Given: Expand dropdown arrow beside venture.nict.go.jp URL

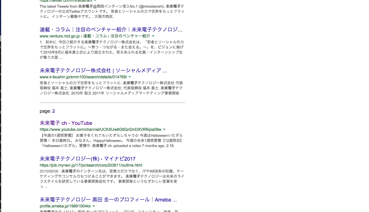Looking at the screenshot, I should pos(153,36).
